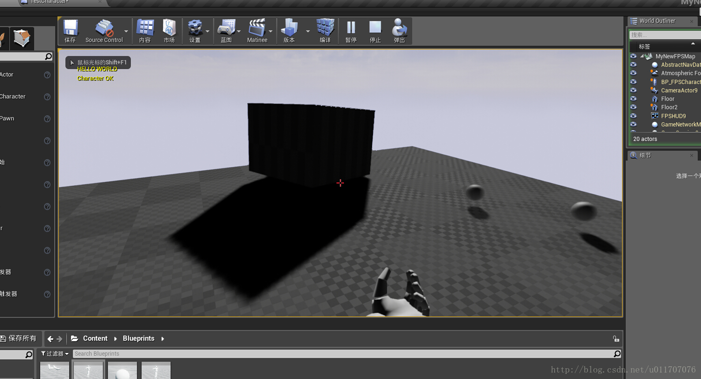The image size is (701, 379).
Task: Click the 弹出 eject icon
Action: (400, 28)
